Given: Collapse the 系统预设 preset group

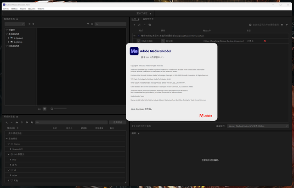Looking at the screenshot, I should [6, 139].
